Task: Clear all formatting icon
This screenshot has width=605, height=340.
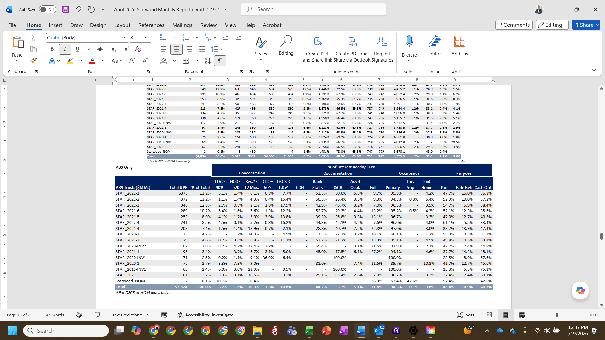Action: 138,49
